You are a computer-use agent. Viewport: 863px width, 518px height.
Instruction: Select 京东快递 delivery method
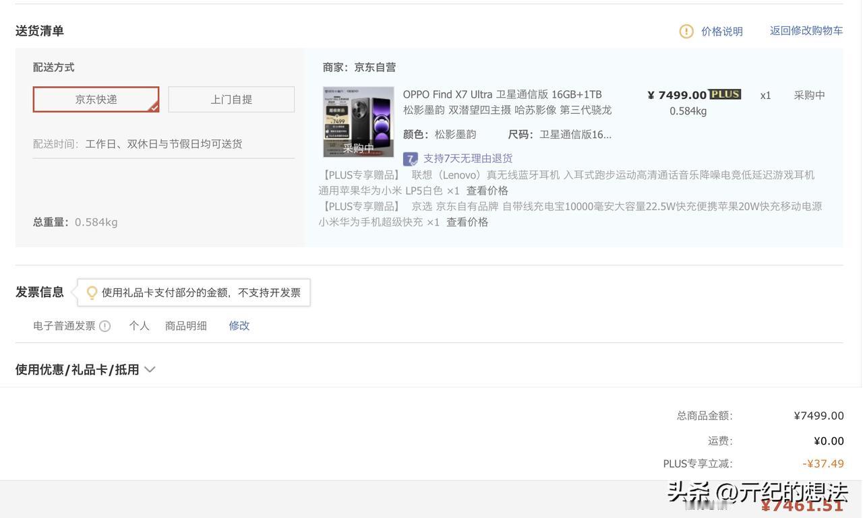[x=96, y=99]
